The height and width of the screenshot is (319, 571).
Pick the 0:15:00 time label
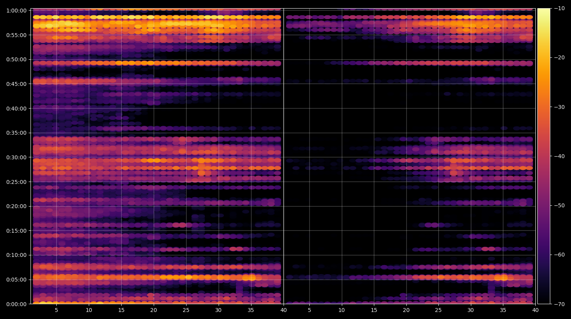(16, 231)
